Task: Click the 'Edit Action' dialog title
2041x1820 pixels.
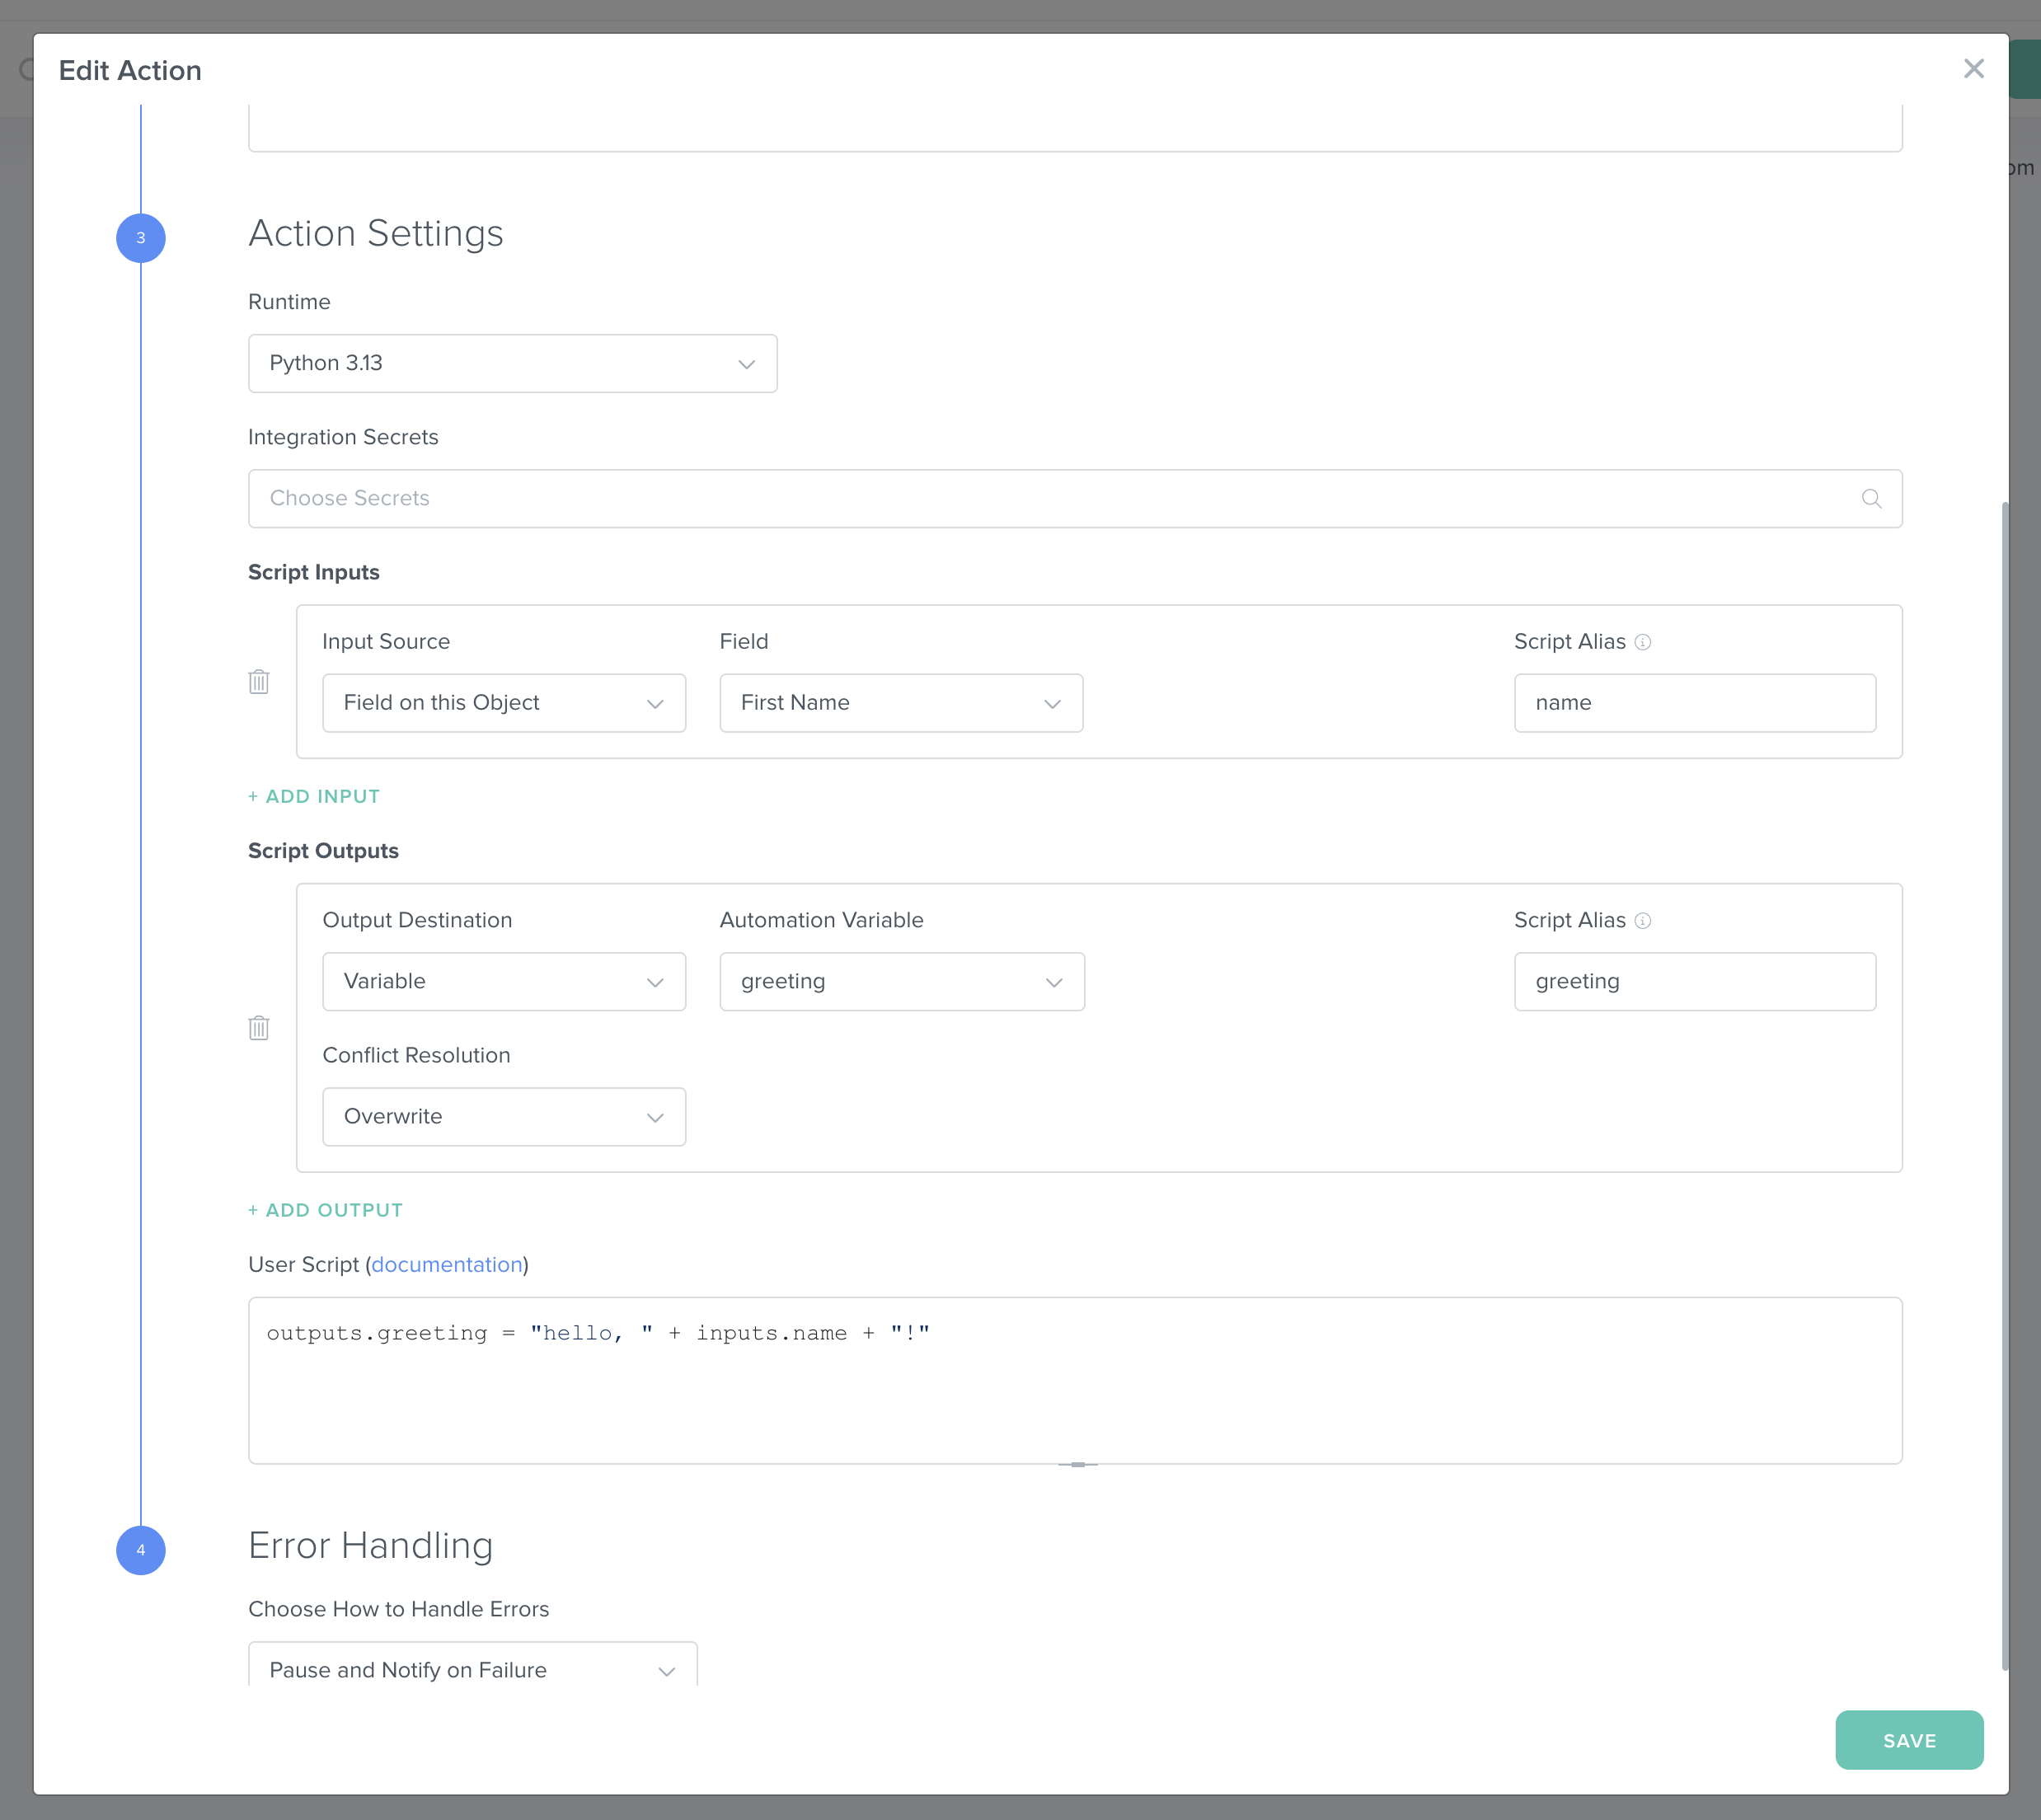Action: [130, 70]
